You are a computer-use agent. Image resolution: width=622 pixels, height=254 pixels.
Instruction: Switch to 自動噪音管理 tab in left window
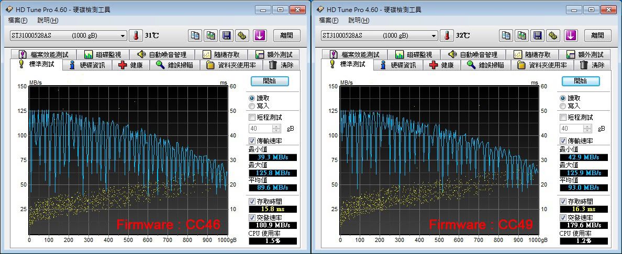click(161, 54)
